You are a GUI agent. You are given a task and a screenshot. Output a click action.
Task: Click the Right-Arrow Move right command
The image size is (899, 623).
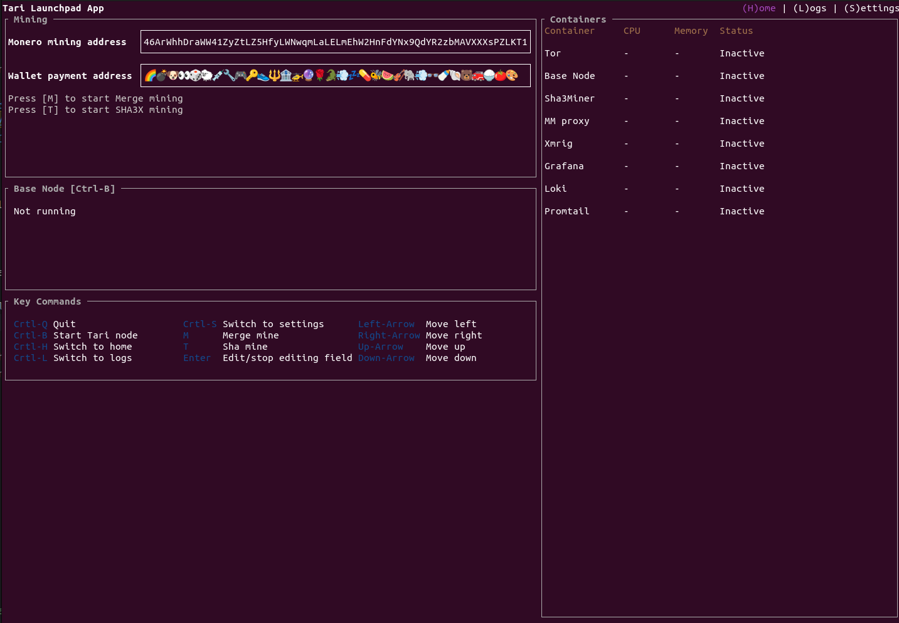(x=420, y=335)
